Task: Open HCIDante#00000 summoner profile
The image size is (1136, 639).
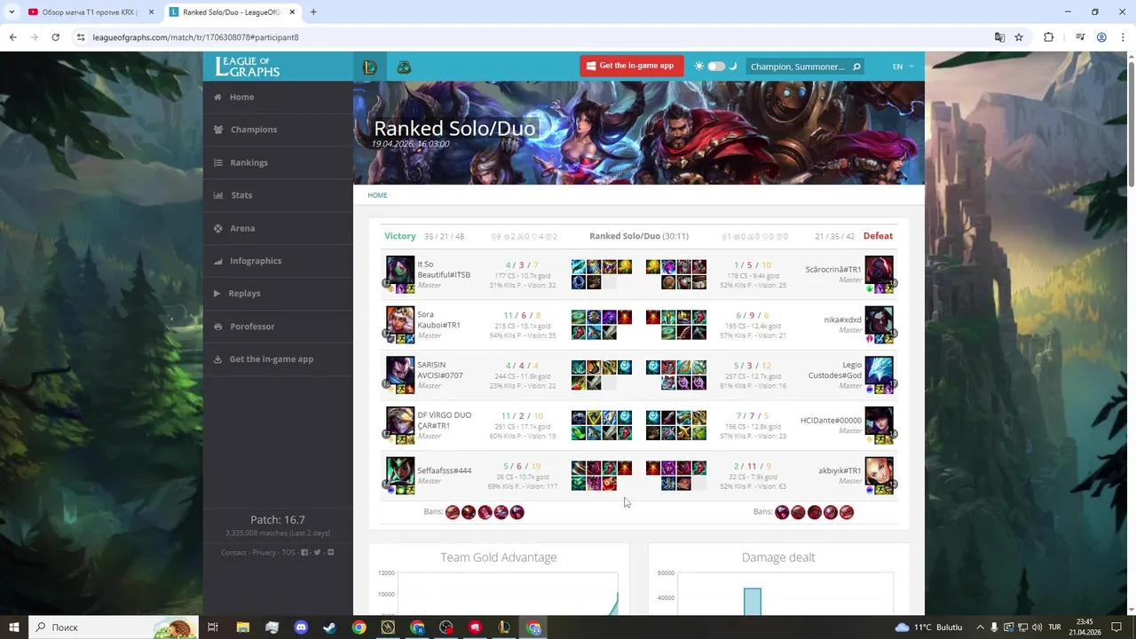Action: coord(831,420)
